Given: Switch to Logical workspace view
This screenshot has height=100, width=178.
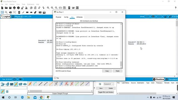Looking at the screenshot, I should click(5, 17).
